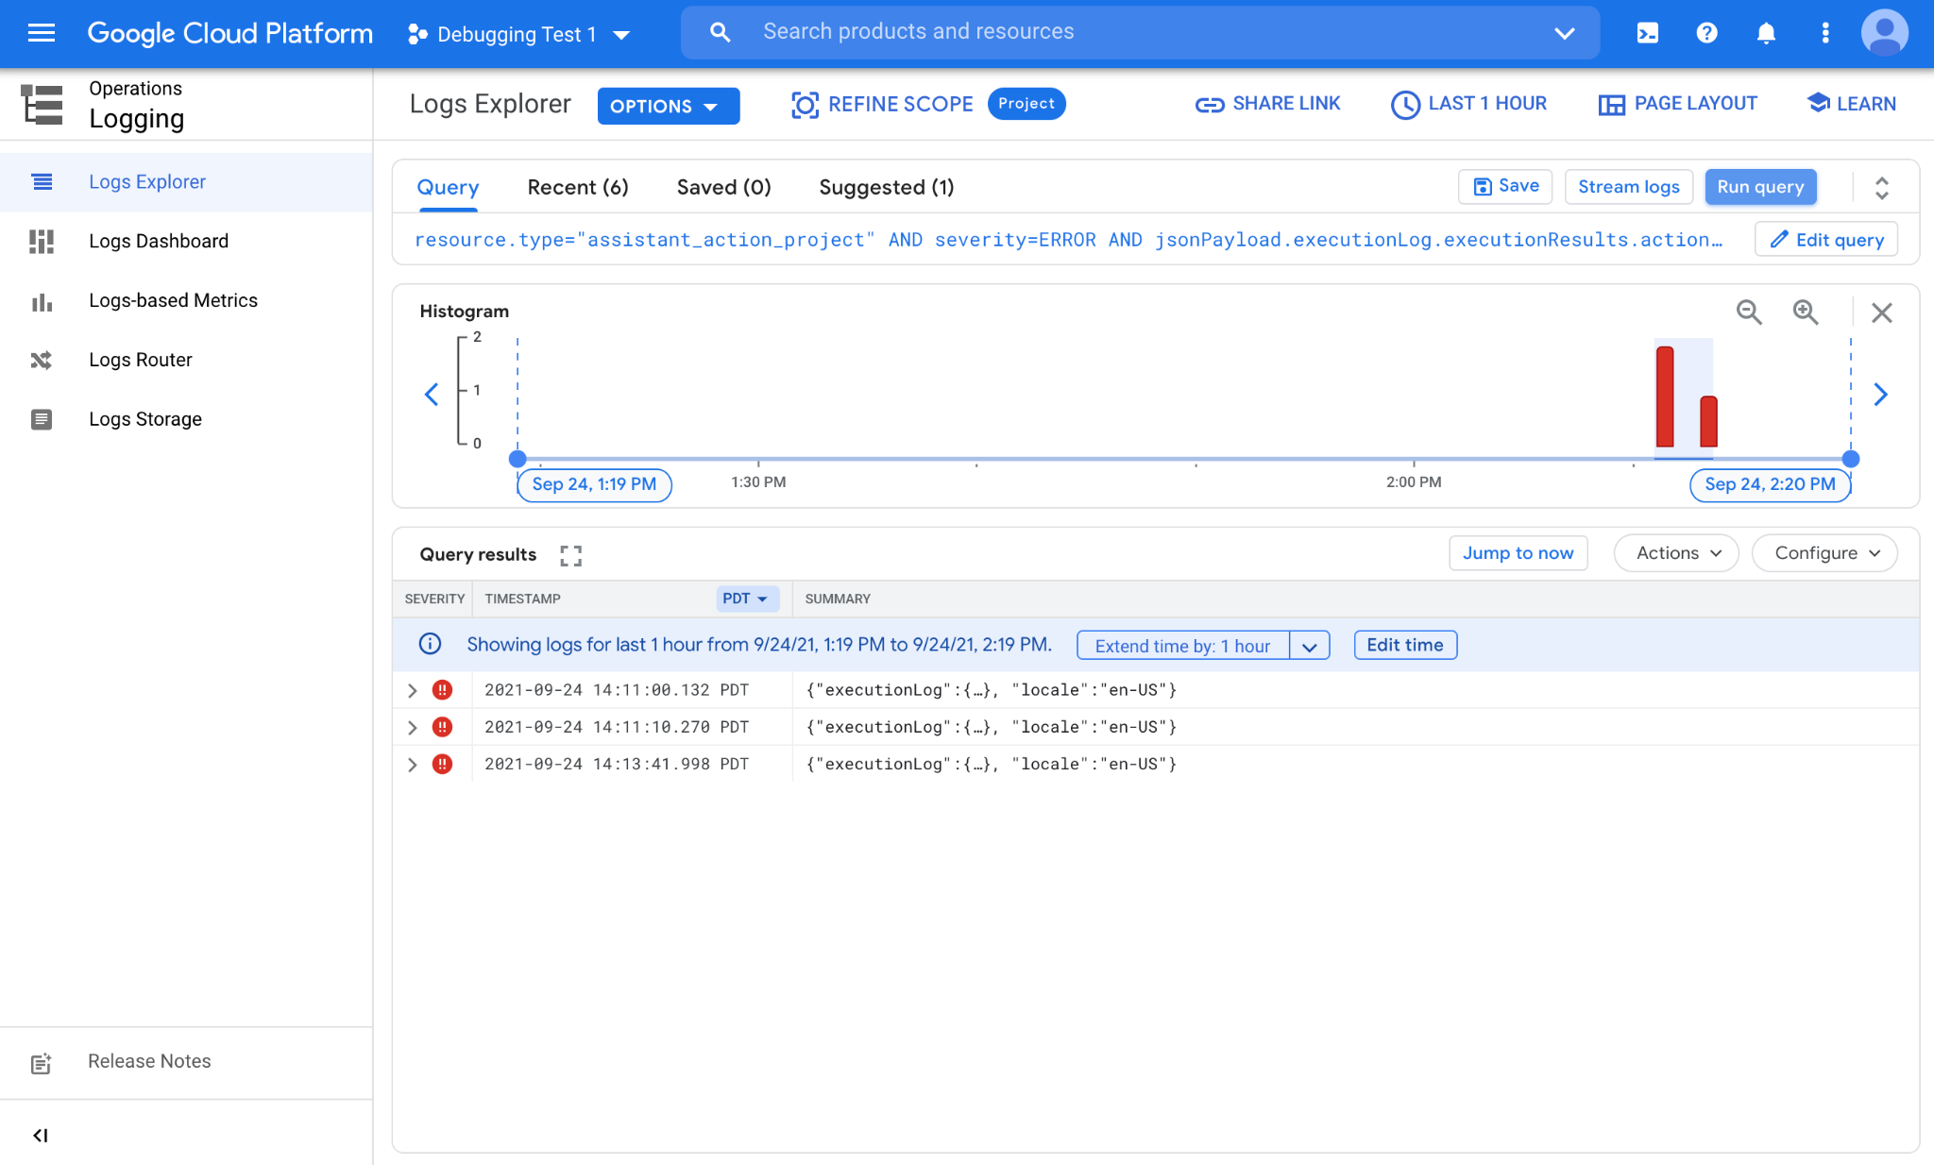Zoom out the histogram
Screen dimensions: 1934x1165
(1749, 312)
